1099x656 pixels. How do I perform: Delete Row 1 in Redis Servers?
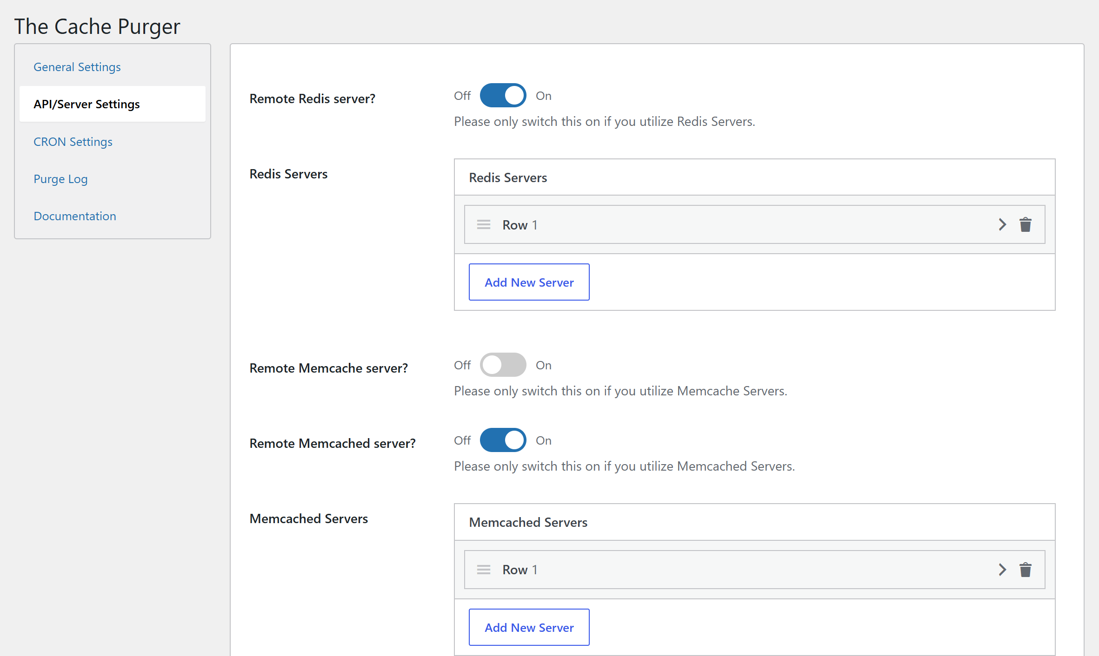click(x=1025, y=225)
